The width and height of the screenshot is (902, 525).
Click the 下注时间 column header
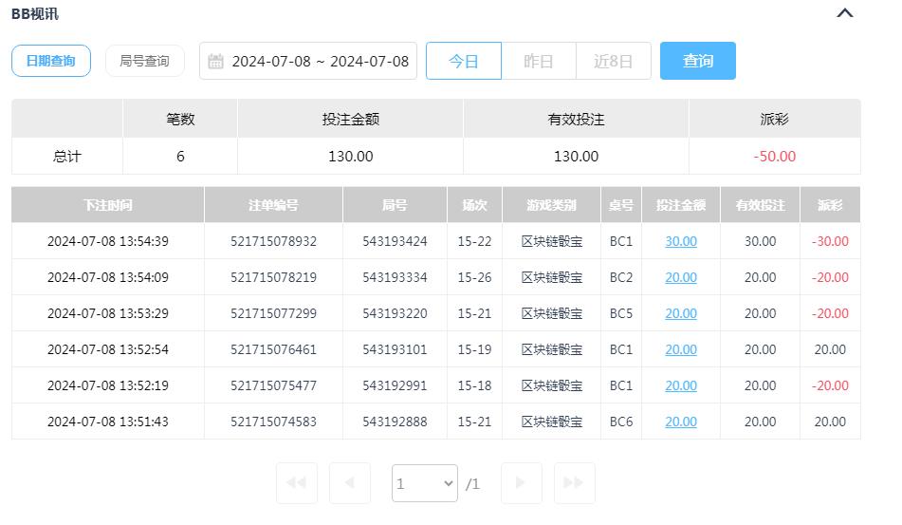coord(108,205)
